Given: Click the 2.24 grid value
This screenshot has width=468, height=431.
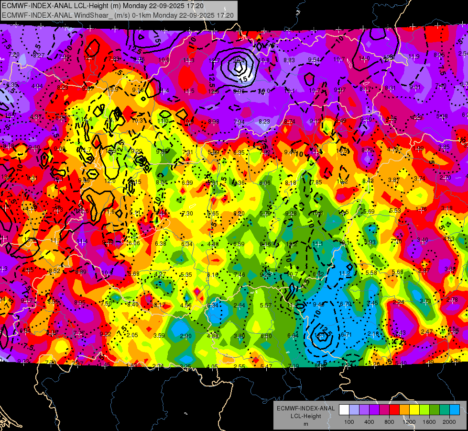Looking at the screenshot, I should point(398,302).
